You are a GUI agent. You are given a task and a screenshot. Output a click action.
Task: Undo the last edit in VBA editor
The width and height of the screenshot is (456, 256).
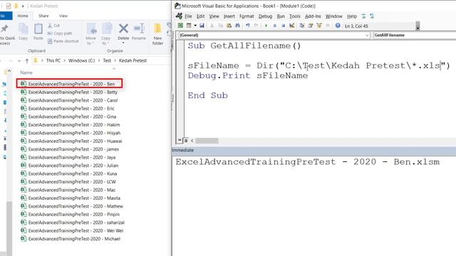247,26
